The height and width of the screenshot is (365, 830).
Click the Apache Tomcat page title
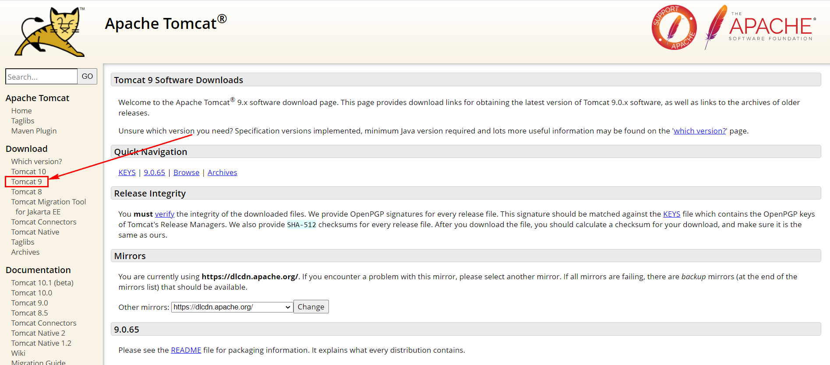click(x=166, y=23)
